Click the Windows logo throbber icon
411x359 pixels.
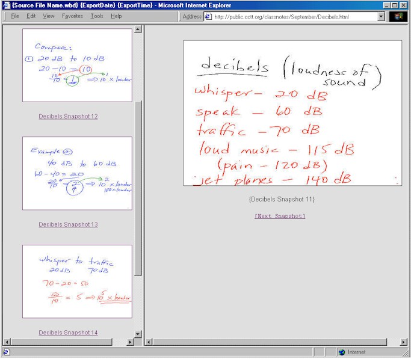click(399, 16)
